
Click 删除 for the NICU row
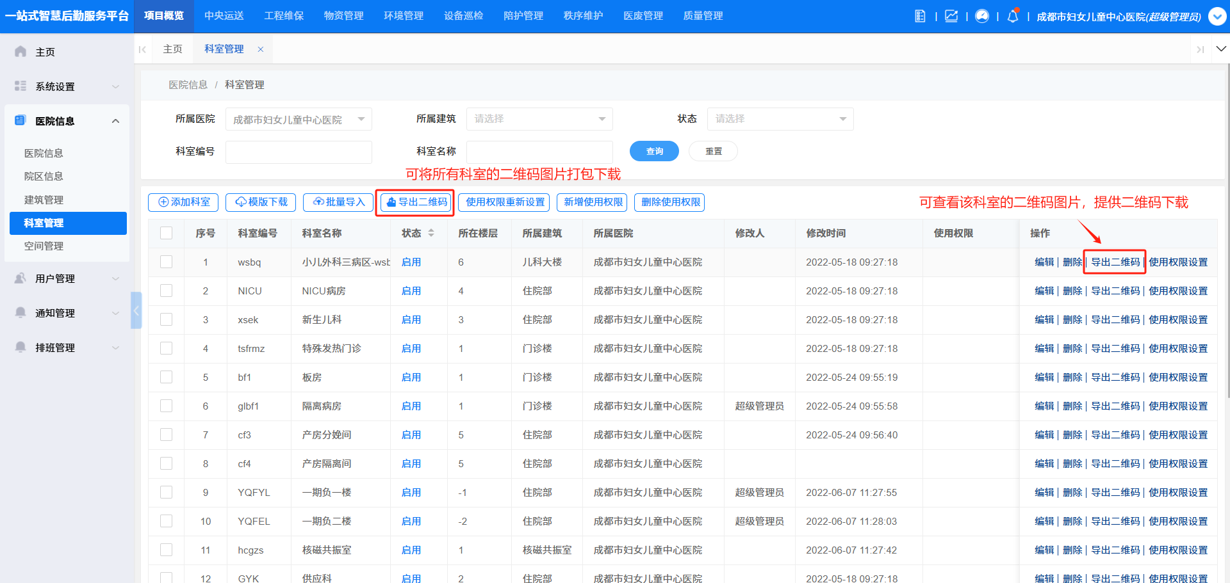pos(1072,291)
